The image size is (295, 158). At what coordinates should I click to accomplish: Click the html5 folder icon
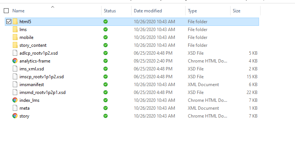coord(15,22)
